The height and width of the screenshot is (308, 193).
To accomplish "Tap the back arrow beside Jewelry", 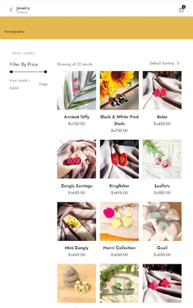I will coord(11,10).
